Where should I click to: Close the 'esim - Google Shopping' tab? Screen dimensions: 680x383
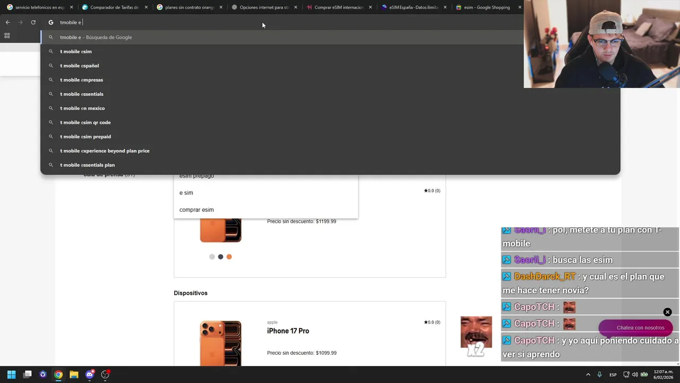point(520,7)
